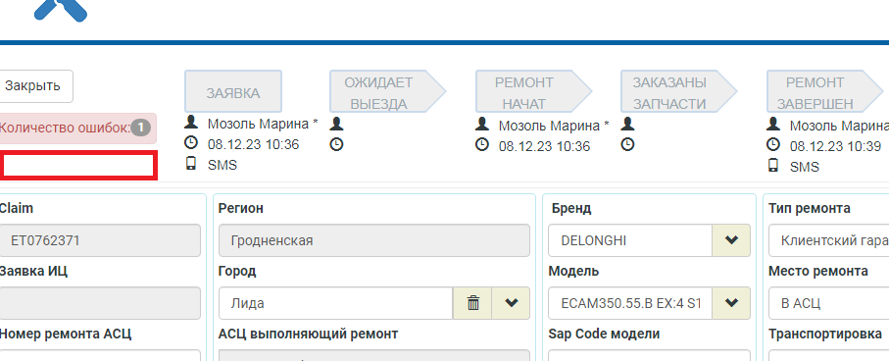Click Мозоль Марина name under ЗАЯВКА
The image size is (889, 361).
click(x=263, y=124)
